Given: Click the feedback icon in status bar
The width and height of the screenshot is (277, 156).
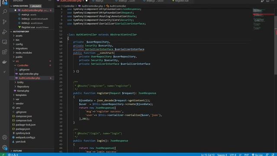Looking at the screenshot, I should click(x=267, y=155).
